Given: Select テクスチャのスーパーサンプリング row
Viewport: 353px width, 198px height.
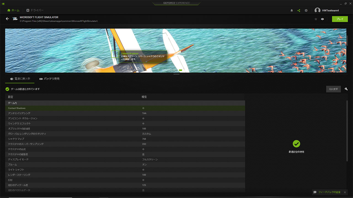Looking at the screenshot, I should [125, 144].
